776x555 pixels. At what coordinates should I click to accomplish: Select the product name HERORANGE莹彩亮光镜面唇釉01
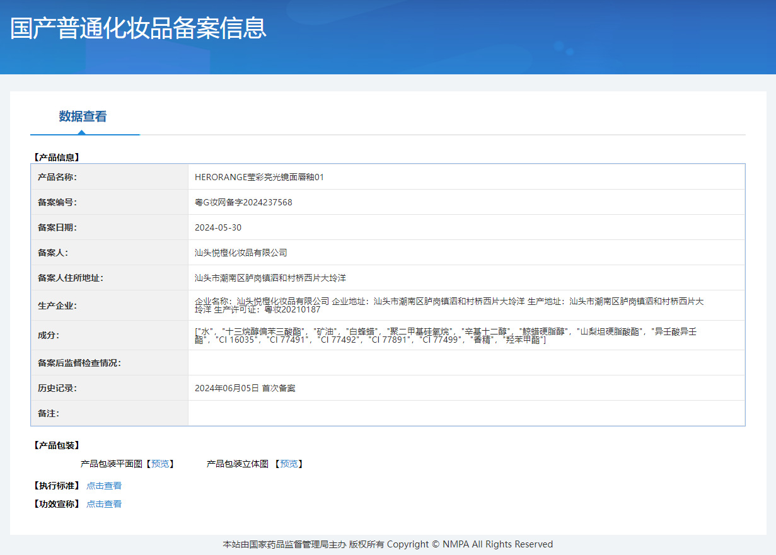coord(259,177)
